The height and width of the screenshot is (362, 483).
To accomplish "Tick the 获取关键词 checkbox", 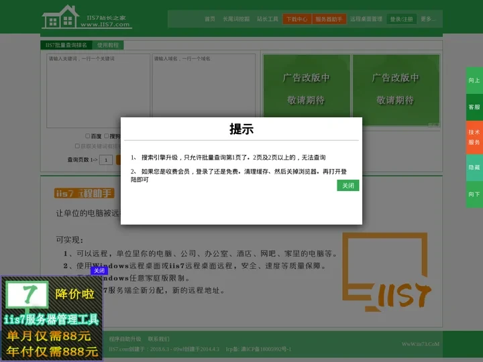I will [x=77, y=146].
